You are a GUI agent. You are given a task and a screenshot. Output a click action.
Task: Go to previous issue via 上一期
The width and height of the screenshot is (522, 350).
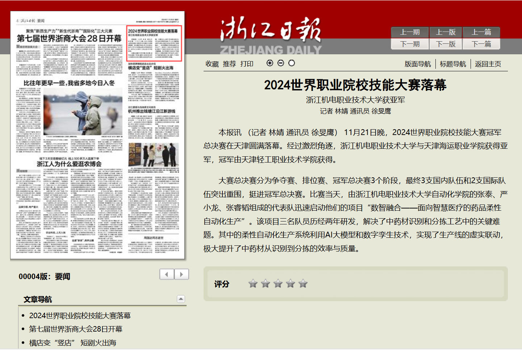(410, 32)
